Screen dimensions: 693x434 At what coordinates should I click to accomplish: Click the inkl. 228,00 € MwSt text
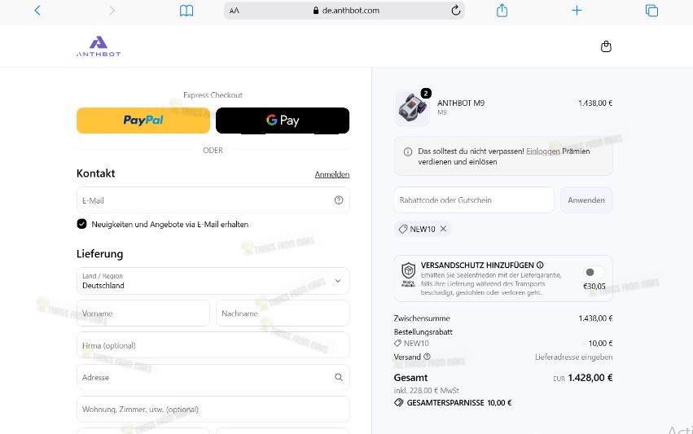(x=427, y=391)
